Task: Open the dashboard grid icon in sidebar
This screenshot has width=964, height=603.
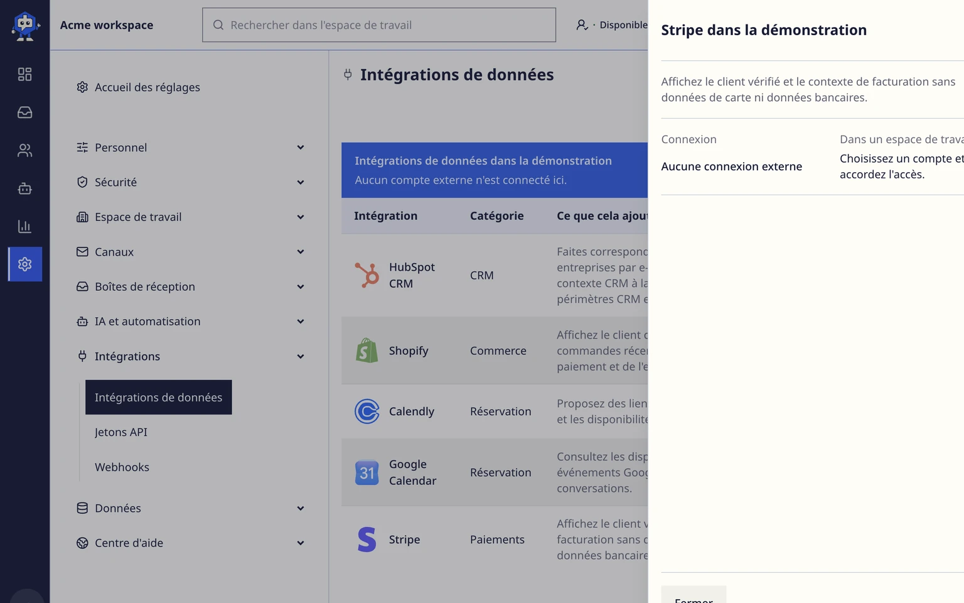Action: pyautogui.click(x=24, y=74)
